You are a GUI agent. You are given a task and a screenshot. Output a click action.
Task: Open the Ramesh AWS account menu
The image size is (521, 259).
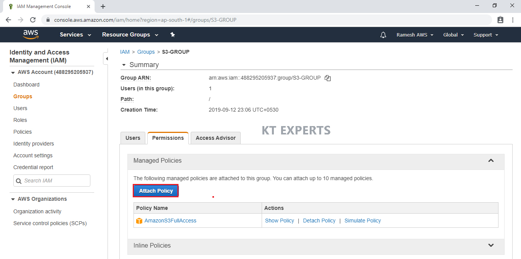pos(415,35)
